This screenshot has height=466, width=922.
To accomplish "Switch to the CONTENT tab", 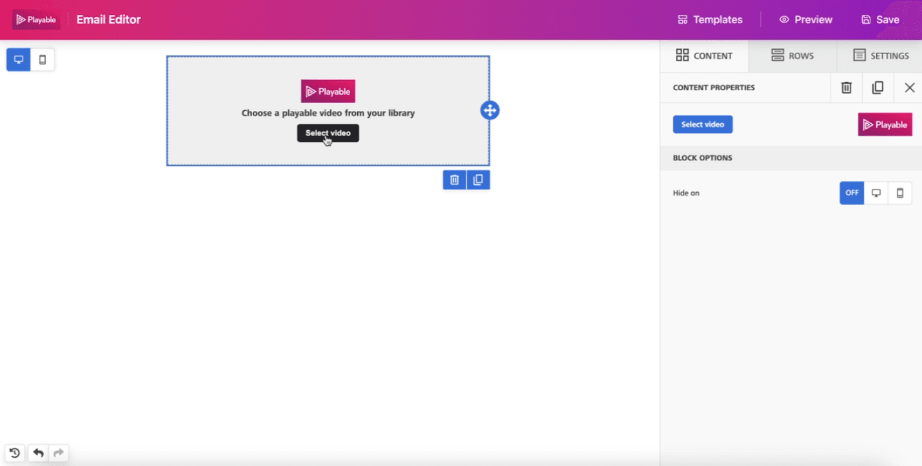I will click(x=704, y=55).
